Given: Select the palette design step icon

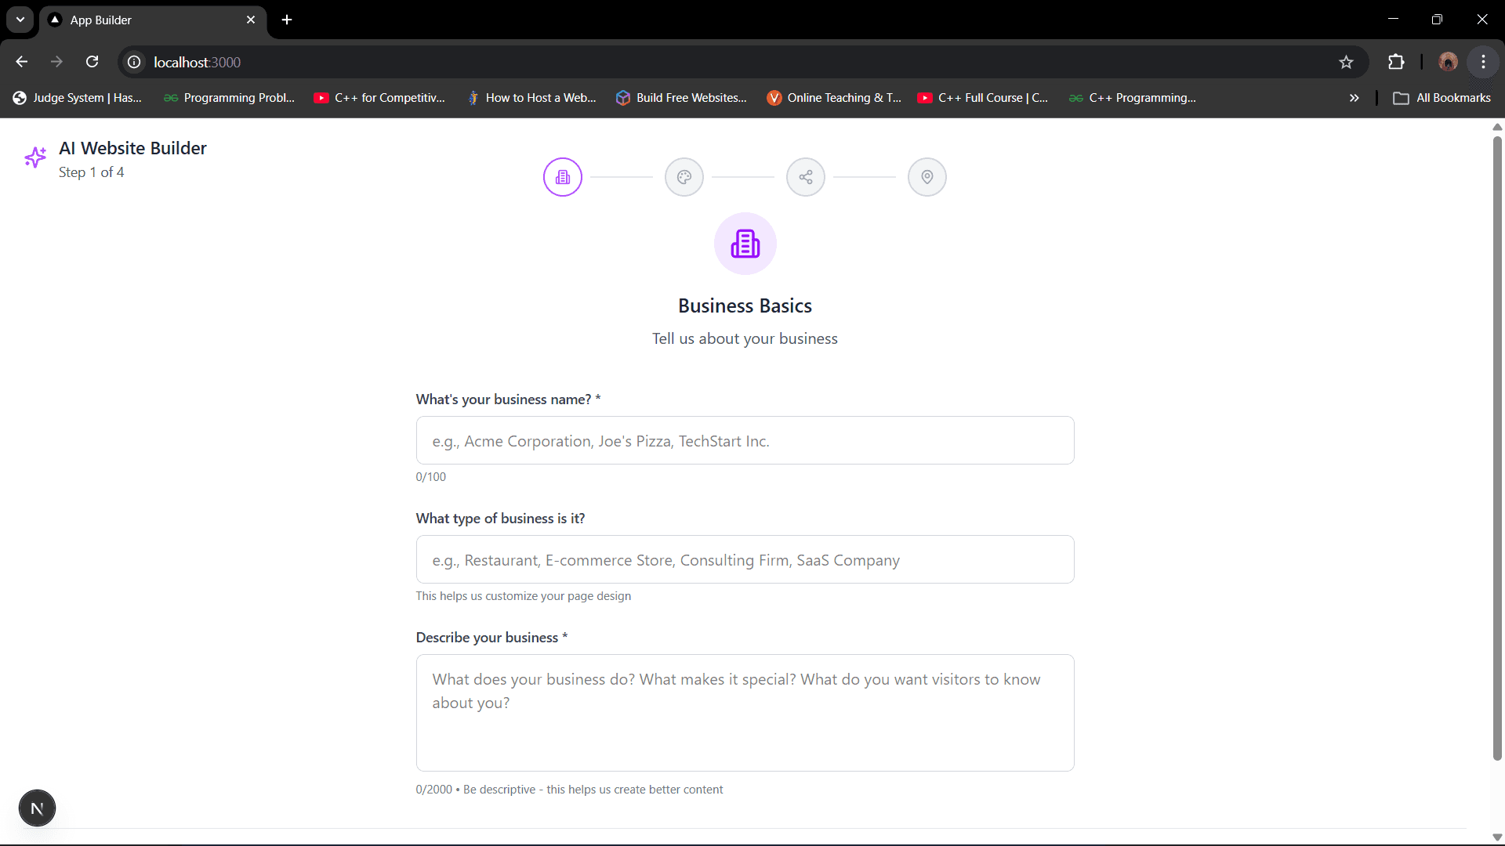Looking at the screenshot, I should point(684,177).
